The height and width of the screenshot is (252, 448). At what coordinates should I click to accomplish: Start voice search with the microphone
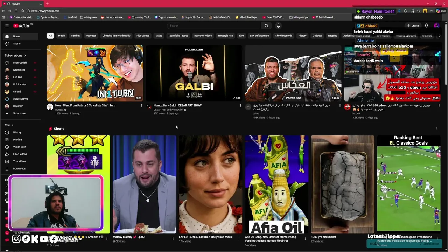(x=278, y=26)
